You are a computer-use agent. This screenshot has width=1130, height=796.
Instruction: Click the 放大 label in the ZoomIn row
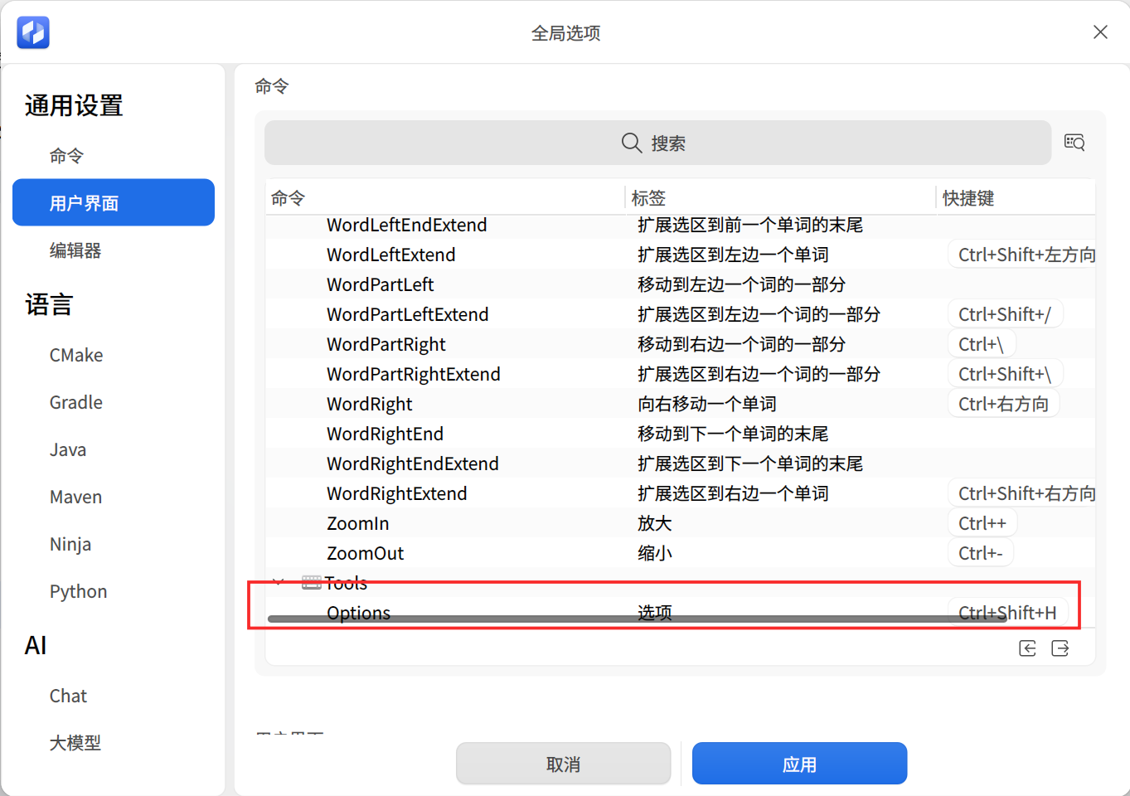654,523
